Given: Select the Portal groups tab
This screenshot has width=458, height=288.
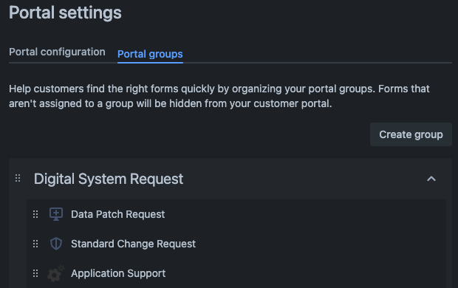Looking at the screenshot, I should (150, 54).
